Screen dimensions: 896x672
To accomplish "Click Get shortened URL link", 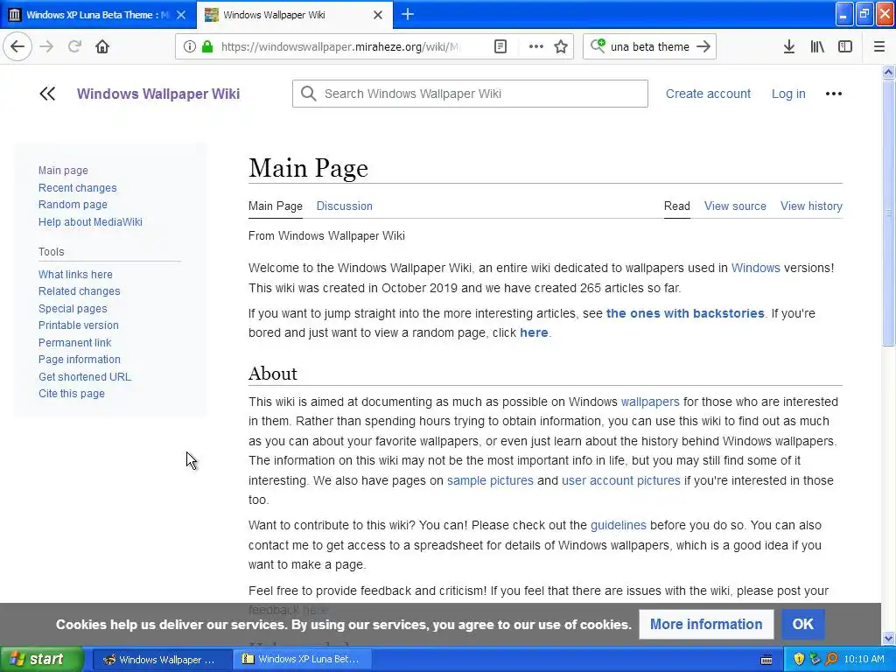I will point(85,376).
